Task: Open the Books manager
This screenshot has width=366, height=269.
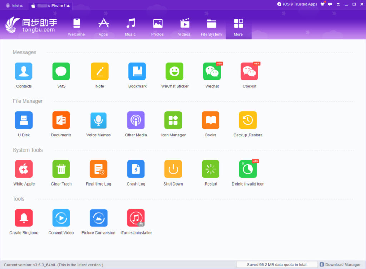Action: (x=211, y=120)
